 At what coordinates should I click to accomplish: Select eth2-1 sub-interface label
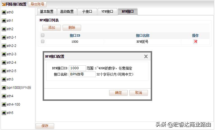point(12,37)
